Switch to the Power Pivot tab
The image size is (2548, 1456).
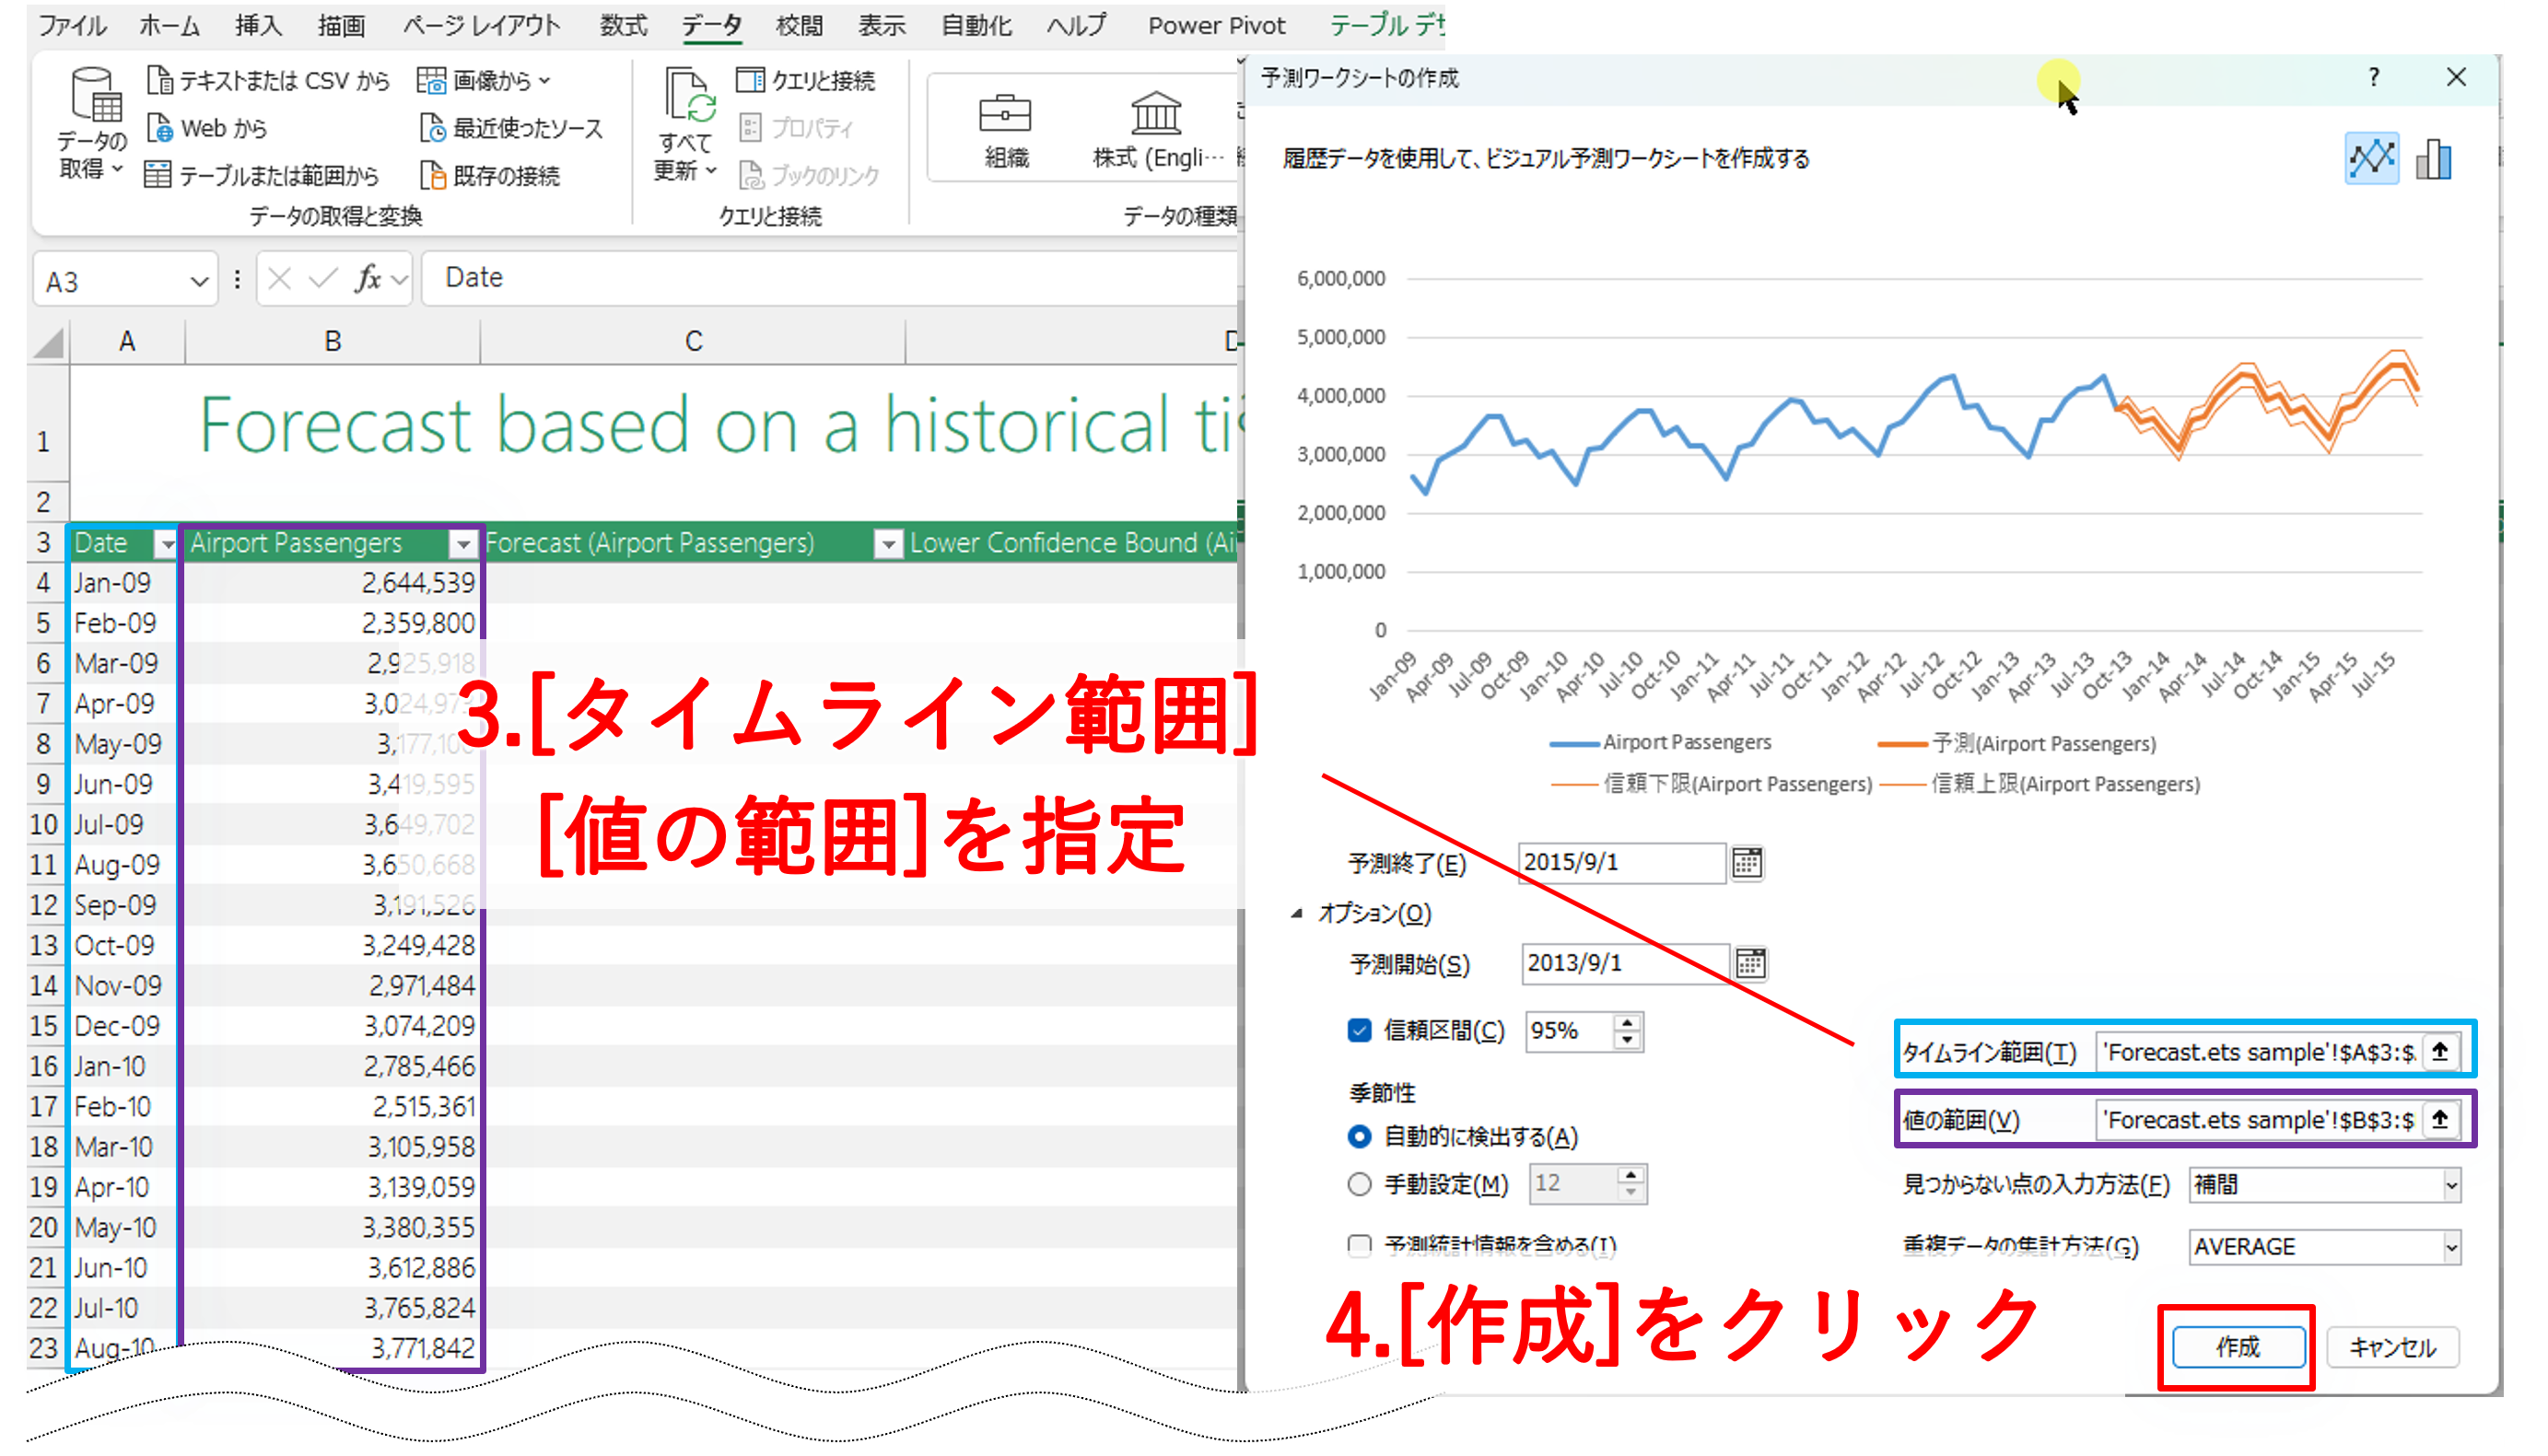click(1216, 25)
